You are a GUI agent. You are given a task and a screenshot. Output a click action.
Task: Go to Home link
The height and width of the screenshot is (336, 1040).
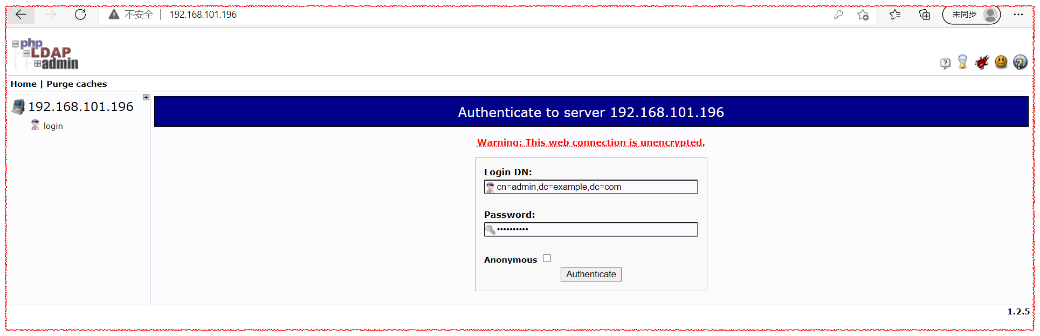coord(24,84)
